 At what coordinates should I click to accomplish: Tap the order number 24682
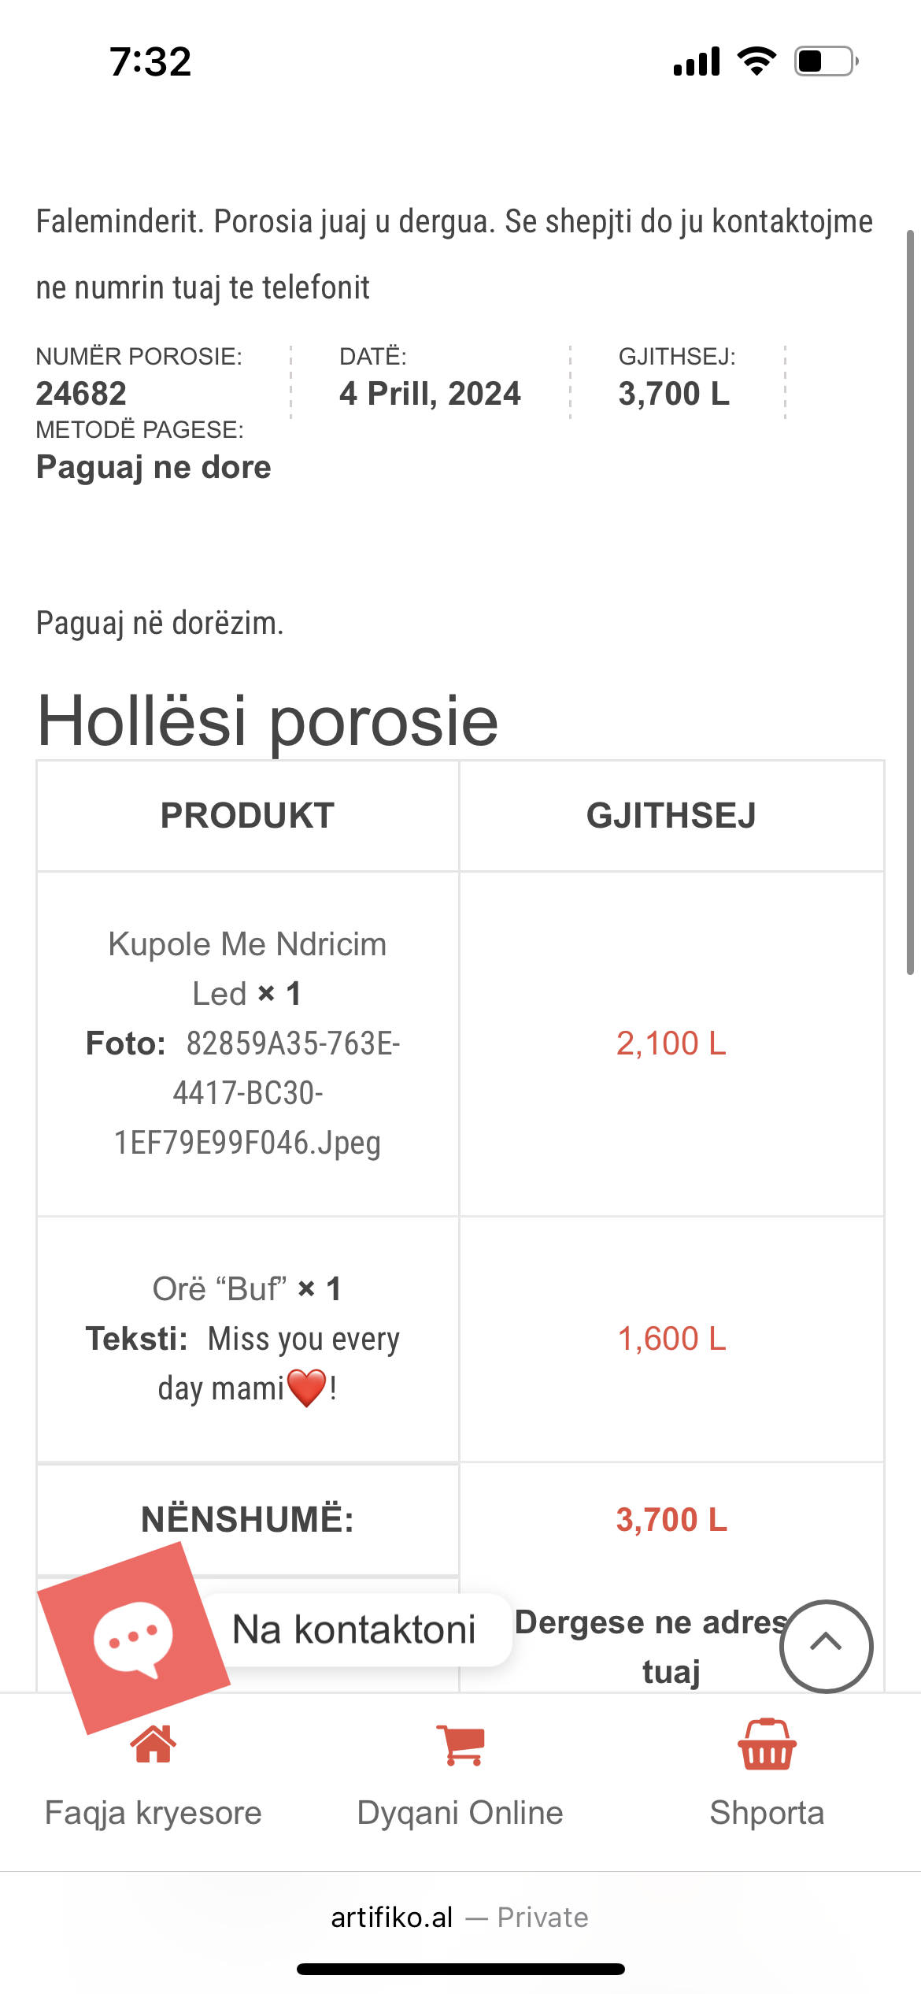(81, 394)
